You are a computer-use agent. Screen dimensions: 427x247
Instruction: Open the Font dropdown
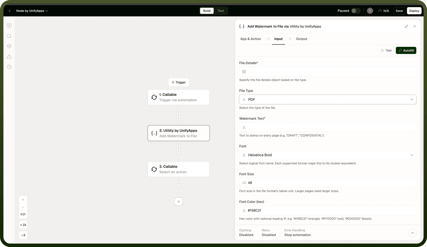[x=328, y=155]
